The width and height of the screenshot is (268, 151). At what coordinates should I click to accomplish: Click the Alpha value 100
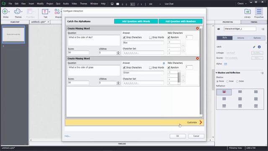click(225, 64)
